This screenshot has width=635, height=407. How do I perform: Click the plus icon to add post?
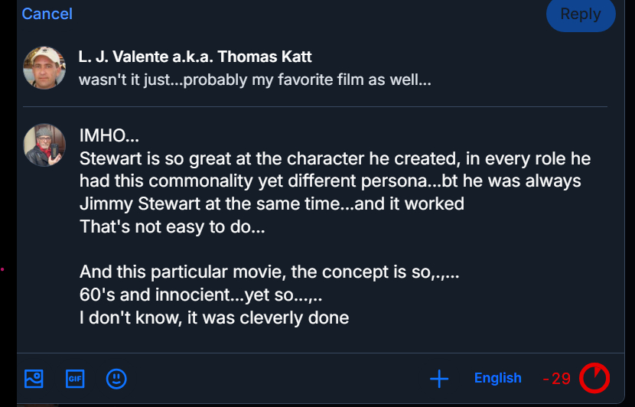(438, 378)
